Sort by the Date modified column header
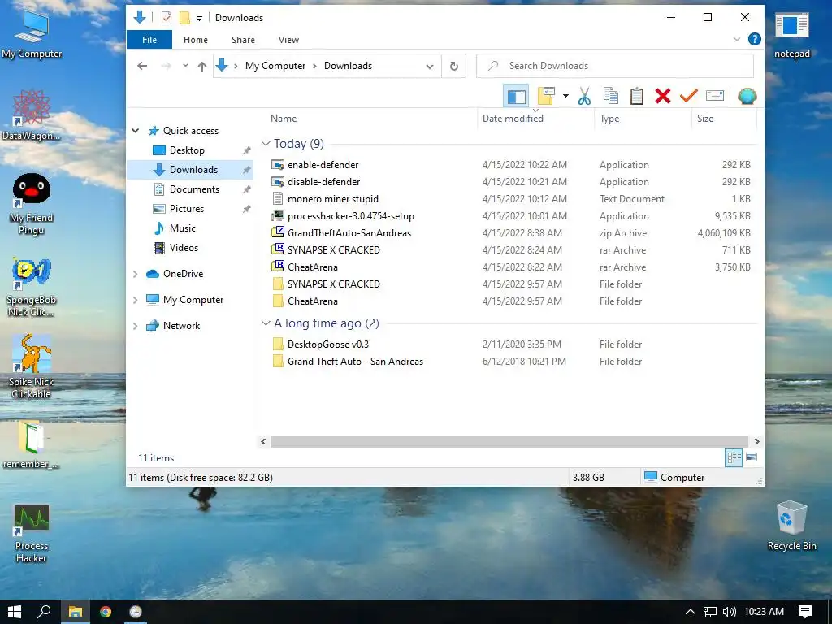 [x=513, y=119]
